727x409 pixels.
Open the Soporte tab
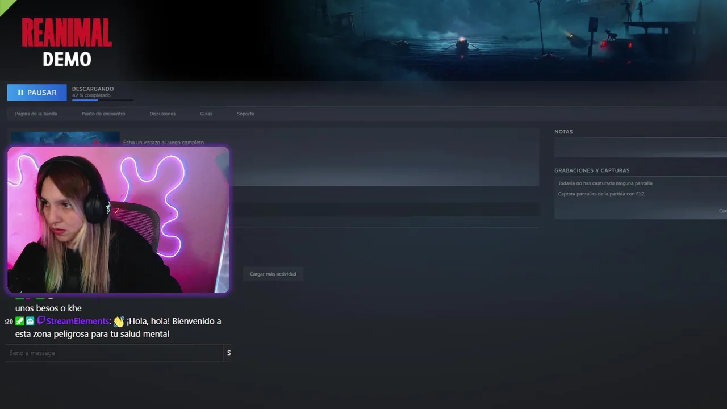coord(245,114)
